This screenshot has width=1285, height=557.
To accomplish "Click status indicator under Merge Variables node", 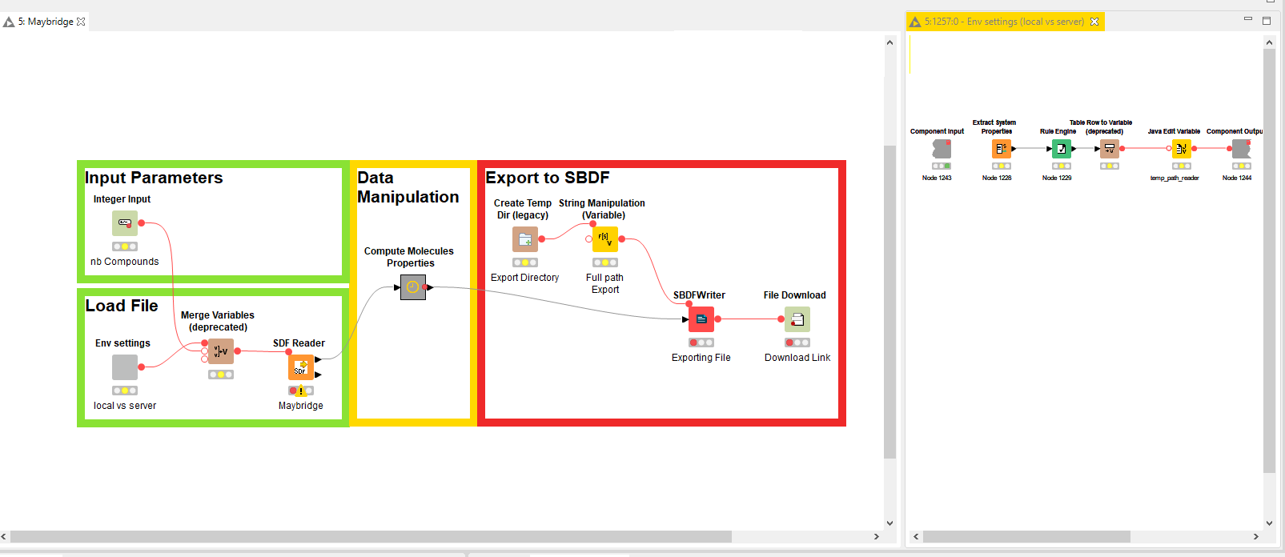I will (221, 375).
